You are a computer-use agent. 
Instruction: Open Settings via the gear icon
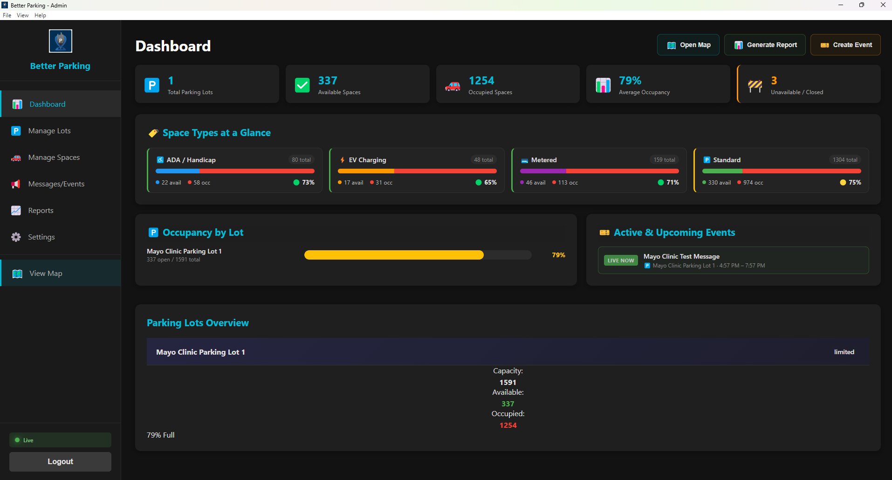[x=15, y=237]
